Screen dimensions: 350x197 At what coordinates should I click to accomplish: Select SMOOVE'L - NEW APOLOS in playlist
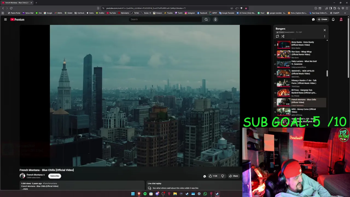click(300, 74)
